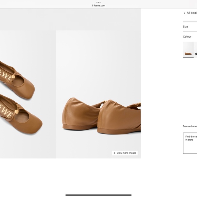Select the tan colour swatch thumbnail

[x=188, y=50]
